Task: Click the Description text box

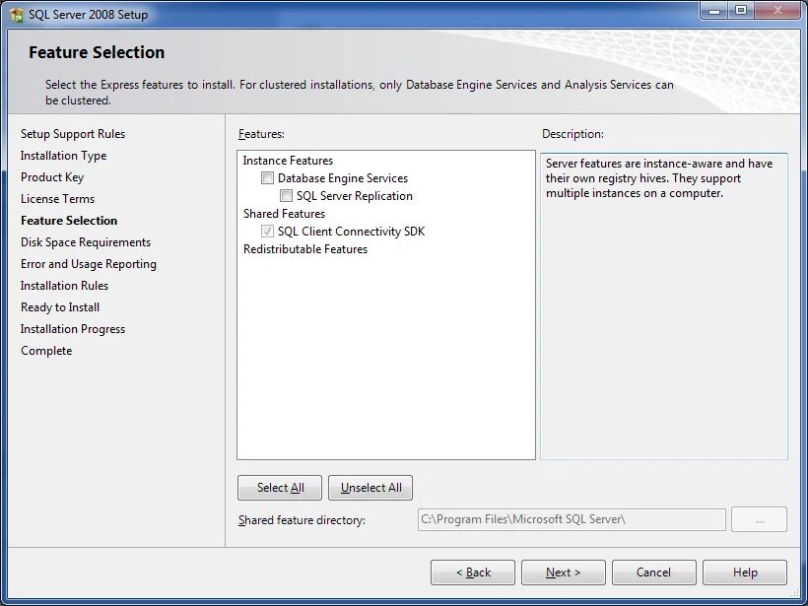Action: click(x=664, y=306)
